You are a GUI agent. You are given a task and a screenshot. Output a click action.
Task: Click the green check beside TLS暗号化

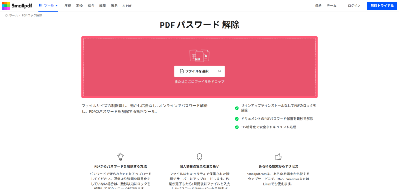tap(237, 127)
